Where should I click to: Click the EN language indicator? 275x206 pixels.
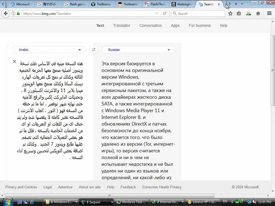pyautogui.click(x=225, y=201)
